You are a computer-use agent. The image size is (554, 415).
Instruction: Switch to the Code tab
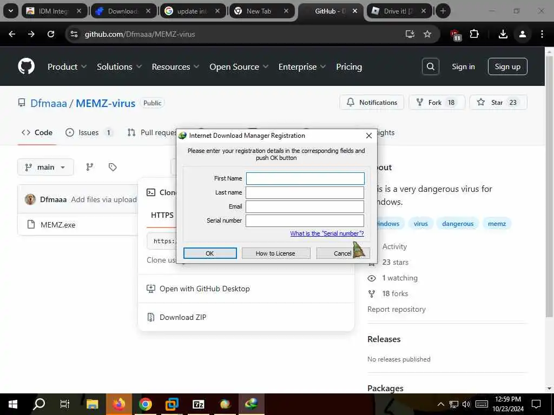point(37,132)
